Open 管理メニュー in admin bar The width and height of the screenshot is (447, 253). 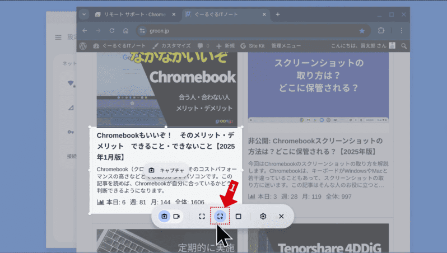pyautogui.click(x=286, y=46)
